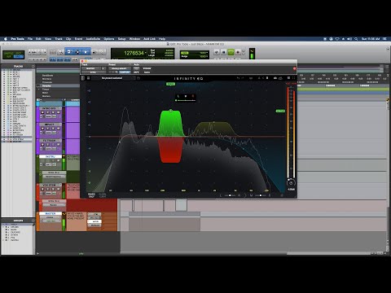Screen dimensions: 391x293
Task: Click the slider between M and S buttons
Action: (x=261, y=195)
